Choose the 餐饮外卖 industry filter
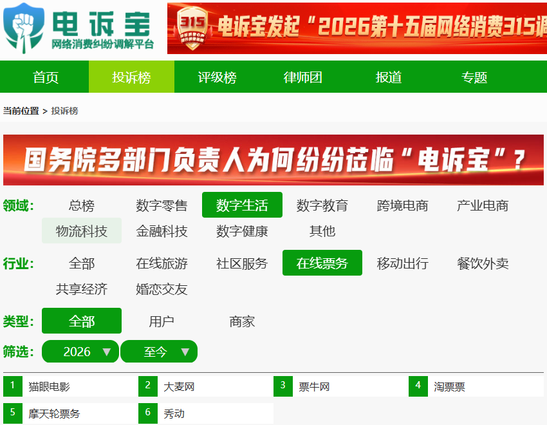 (x=483, y=263)
